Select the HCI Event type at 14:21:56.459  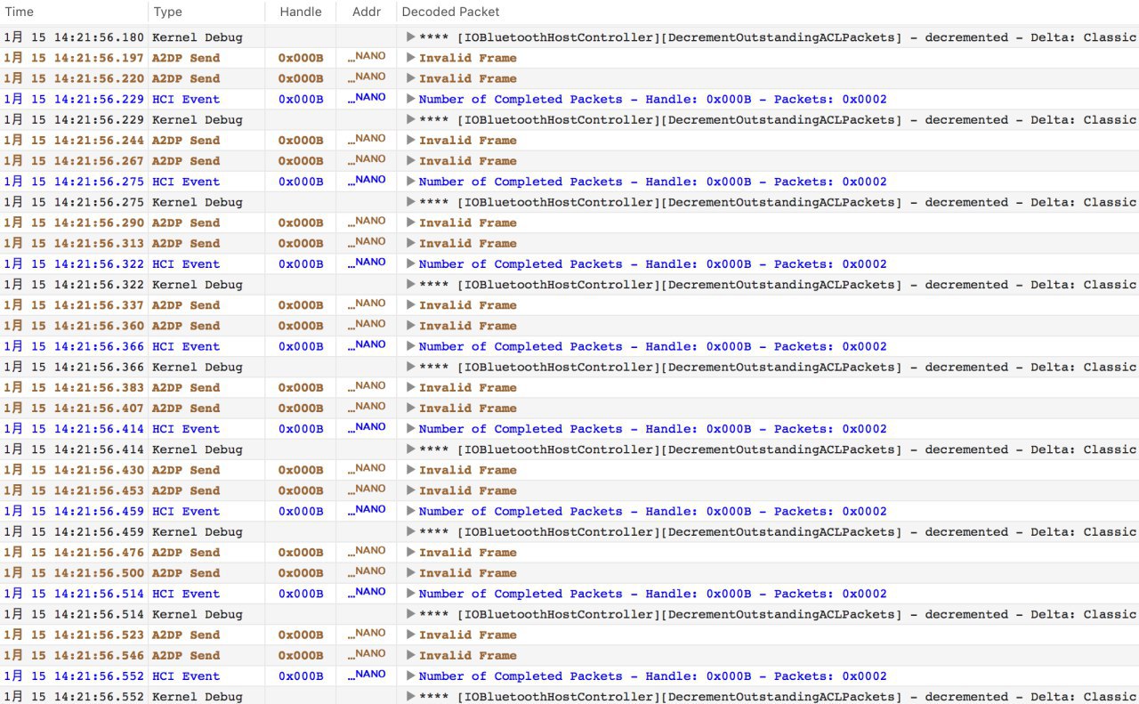tap(186, 511)
